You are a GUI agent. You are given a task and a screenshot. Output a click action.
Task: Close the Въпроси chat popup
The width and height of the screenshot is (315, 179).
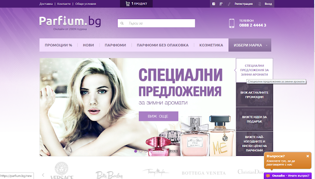click(x=308, y=156)
